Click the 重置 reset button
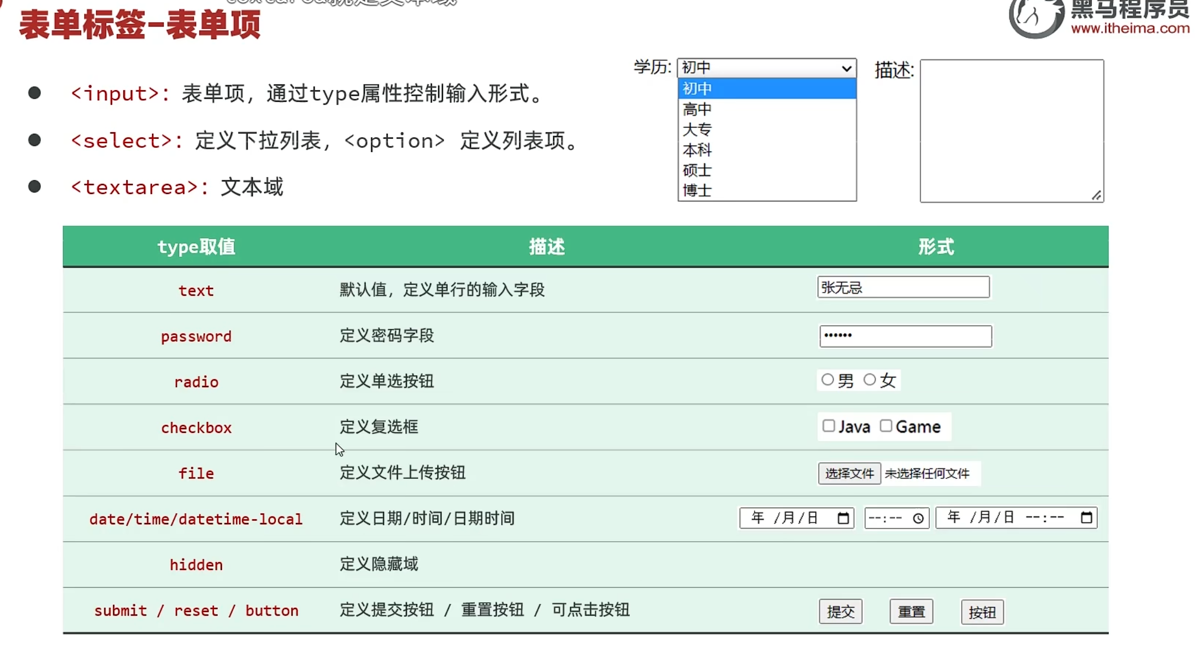Viewport: 1199px width, 663px height. point(911,612)
